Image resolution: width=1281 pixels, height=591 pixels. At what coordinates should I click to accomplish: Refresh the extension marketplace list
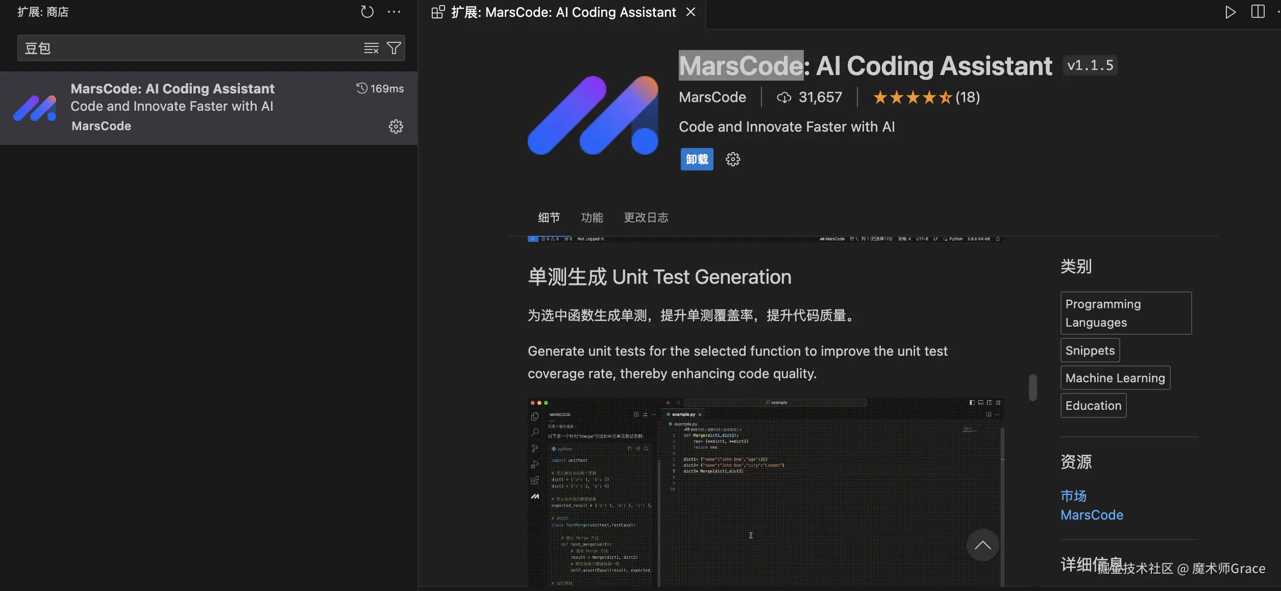[x=367, y=12]
